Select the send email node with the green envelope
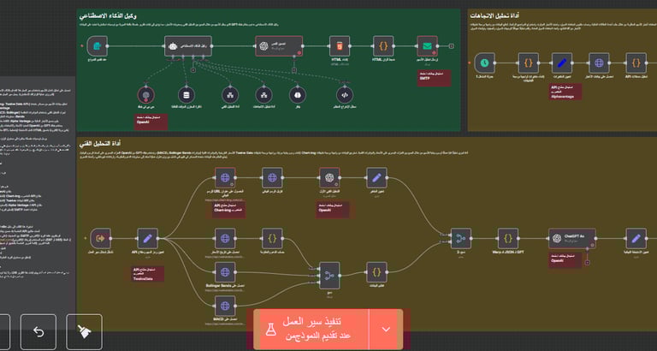Viewport: 657px width, 351px height. [x=428, y=46]
